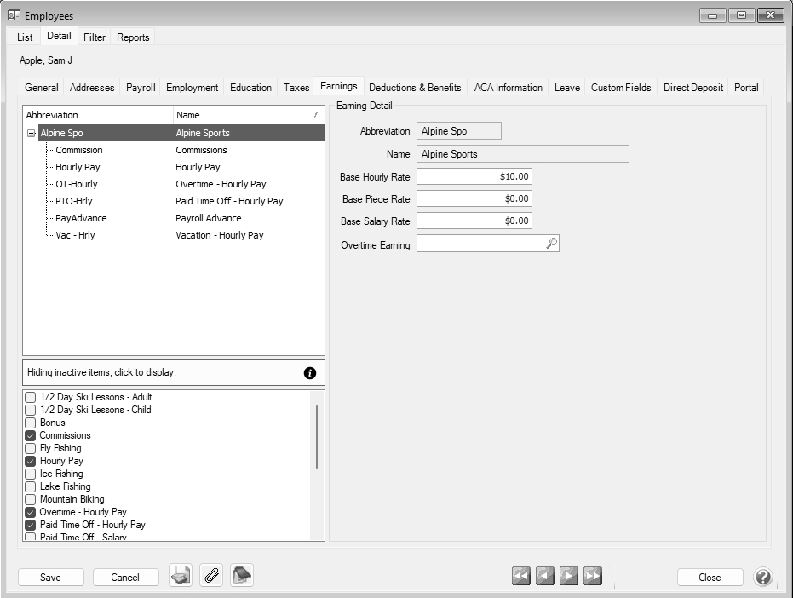
Task: Switch to the Deductions & Benefits tab
Action: pyautogui.click(x=415, y=88)
